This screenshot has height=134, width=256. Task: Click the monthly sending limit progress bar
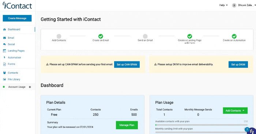[201, 132]
